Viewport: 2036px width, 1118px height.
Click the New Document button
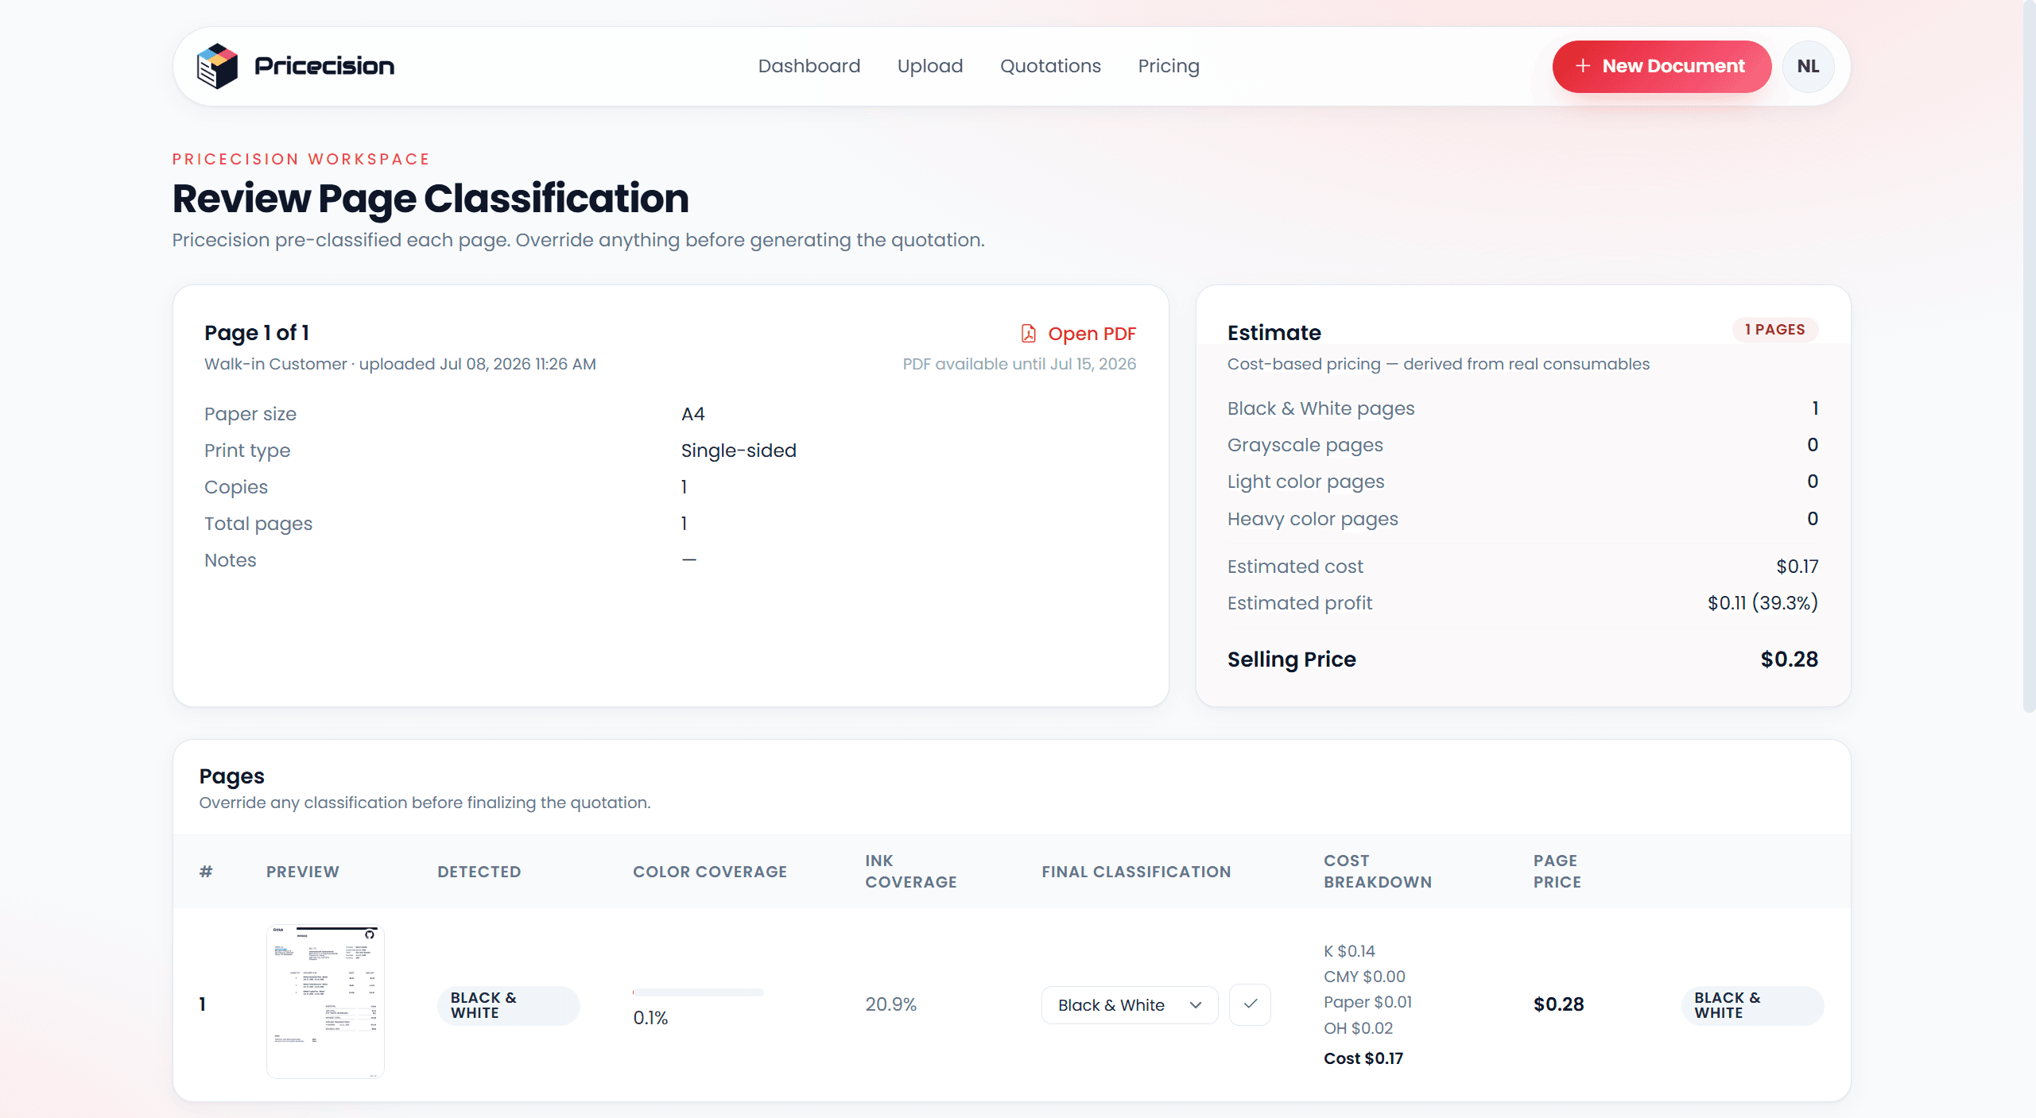tap(1661, 67)
